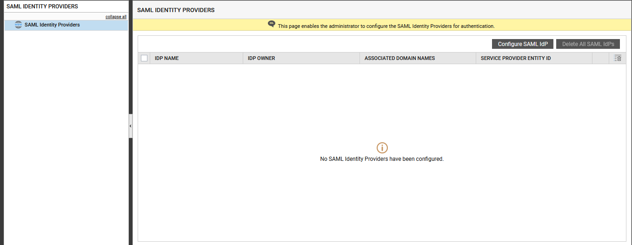Click the main SAML IDENTITY PROVIDERS page heading
Screen dimensions: 632x245
[x=176, y=10]
